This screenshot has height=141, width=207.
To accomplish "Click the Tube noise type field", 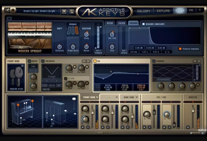I will pos(33,66).
